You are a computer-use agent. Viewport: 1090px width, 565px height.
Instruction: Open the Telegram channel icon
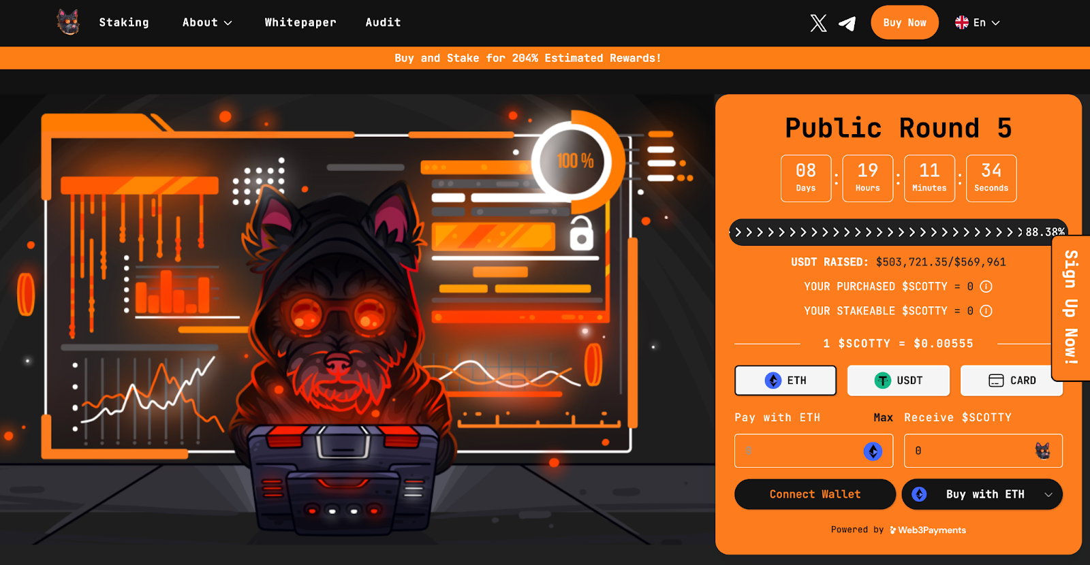tap(847, 24)
